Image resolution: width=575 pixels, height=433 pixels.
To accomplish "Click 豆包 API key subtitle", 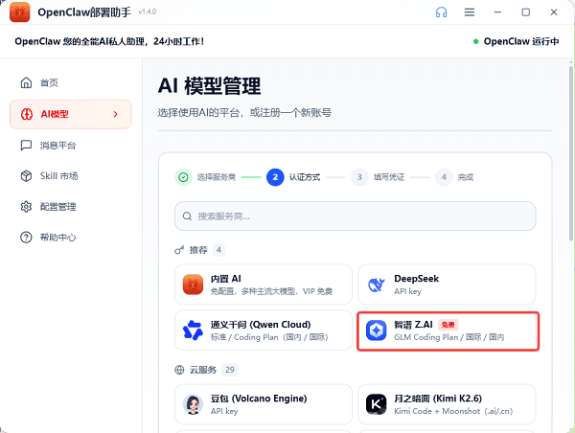I will (224, 411).
